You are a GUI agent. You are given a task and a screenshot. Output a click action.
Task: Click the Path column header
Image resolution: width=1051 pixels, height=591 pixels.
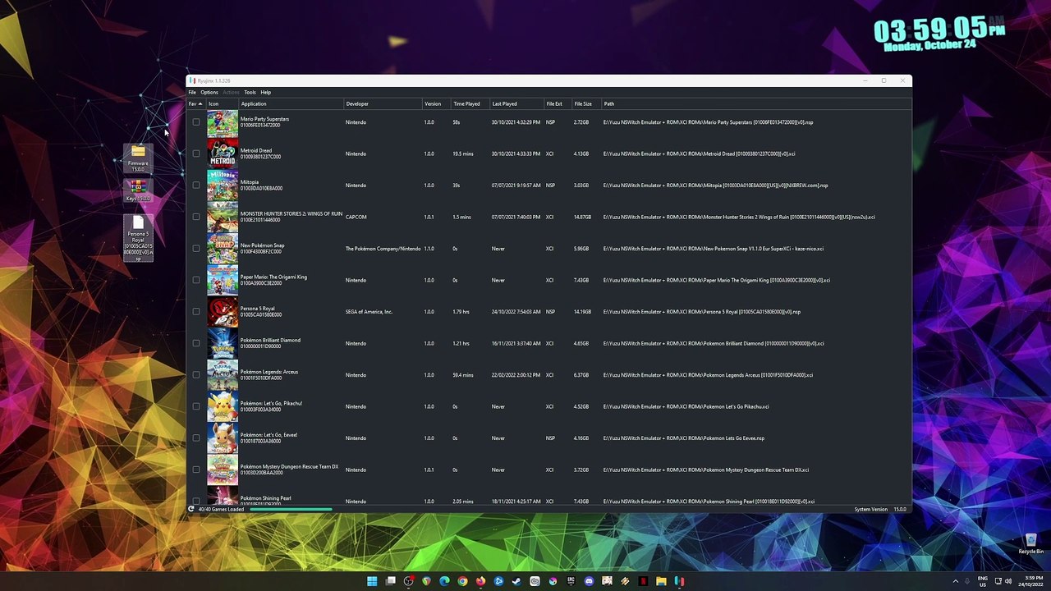(755, 104)
